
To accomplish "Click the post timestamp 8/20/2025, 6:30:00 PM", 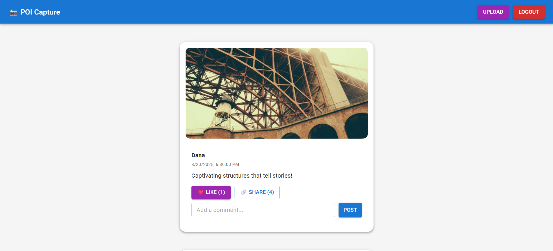I will point(215,165).
